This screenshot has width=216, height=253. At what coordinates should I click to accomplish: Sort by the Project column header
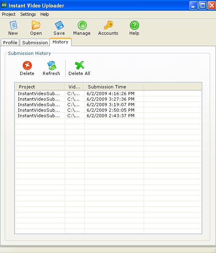(x=40, y=87)
